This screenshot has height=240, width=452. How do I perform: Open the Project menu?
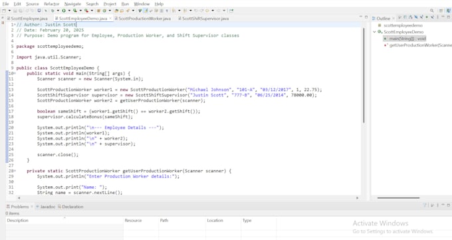point(110,4)
